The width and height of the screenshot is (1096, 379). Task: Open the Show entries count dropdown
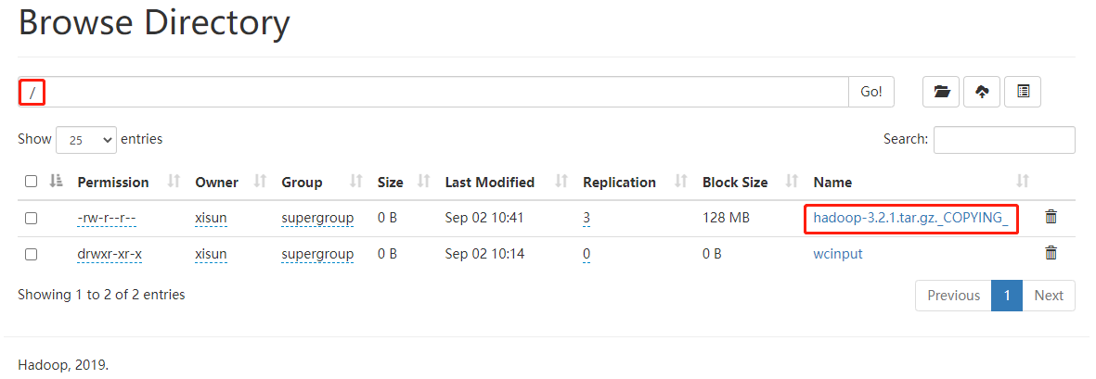click(x=86, y=139)
